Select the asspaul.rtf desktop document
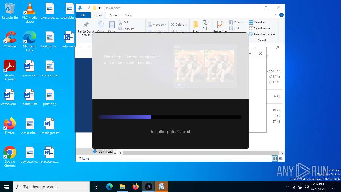 click(x=30, y=97)
